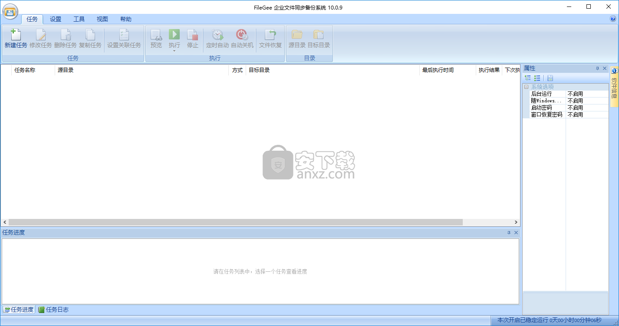Click the 最后执行时间 column header
619x326 pixels.
pyautogui.click(x=448, y=70)
